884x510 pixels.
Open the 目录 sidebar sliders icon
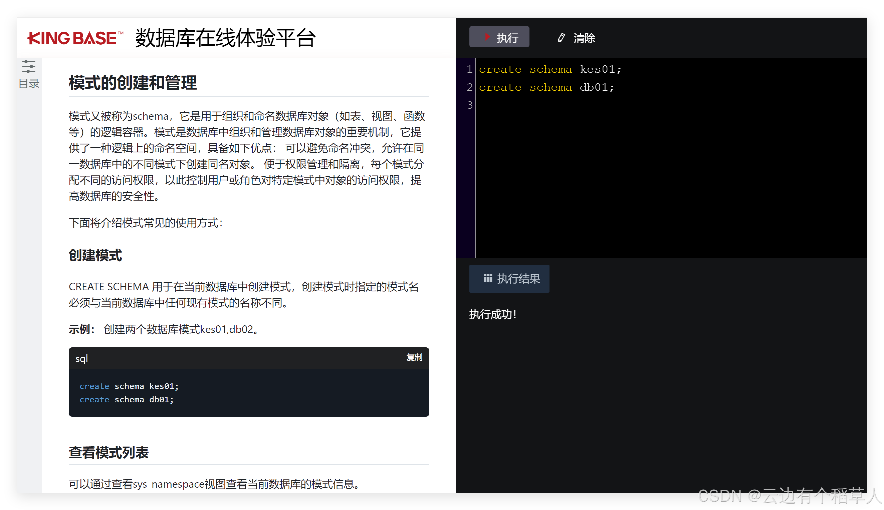28,67
